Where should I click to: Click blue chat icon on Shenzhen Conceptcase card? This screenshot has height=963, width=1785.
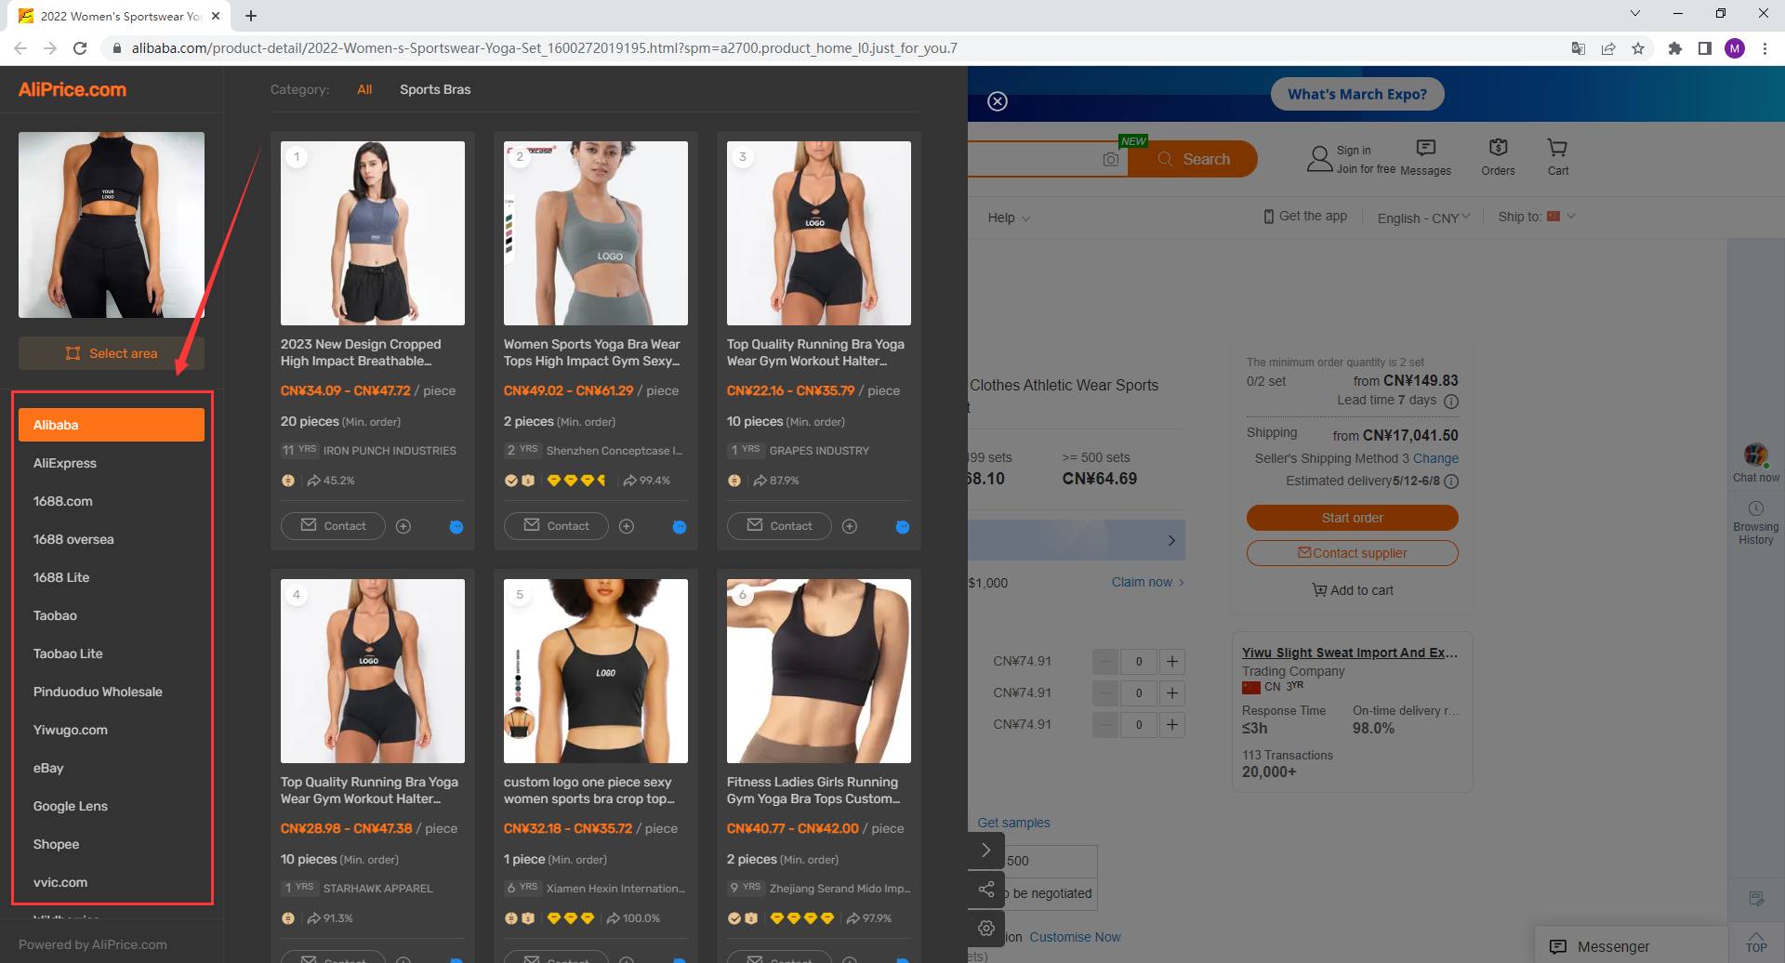tap(680, 527)
